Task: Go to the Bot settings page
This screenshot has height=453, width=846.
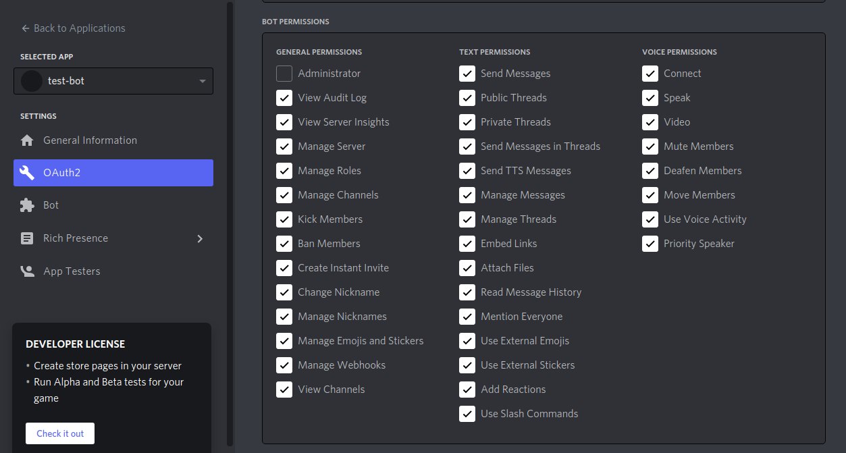Action: (113, 205)
